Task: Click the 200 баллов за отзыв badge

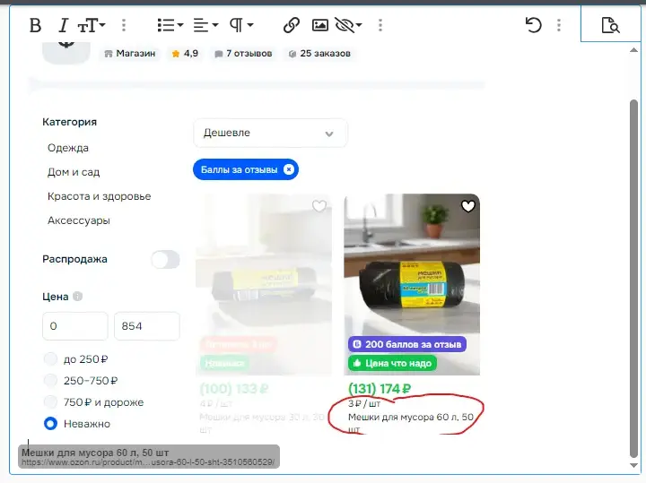Action: click(407, 344)
